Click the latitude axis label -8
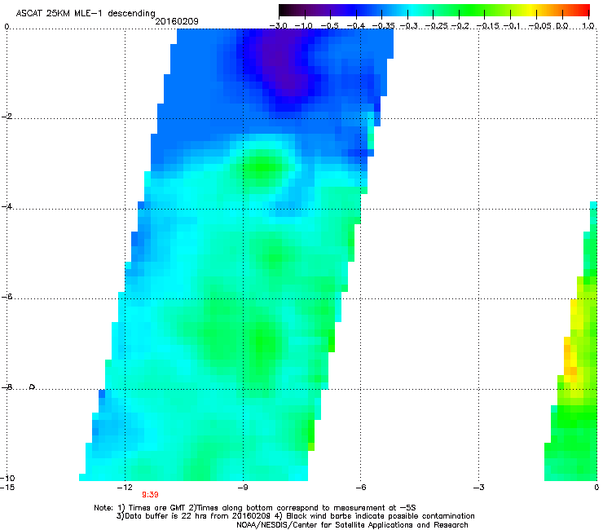603x530 pixels. pyautogui.click(x=7, y=387)
